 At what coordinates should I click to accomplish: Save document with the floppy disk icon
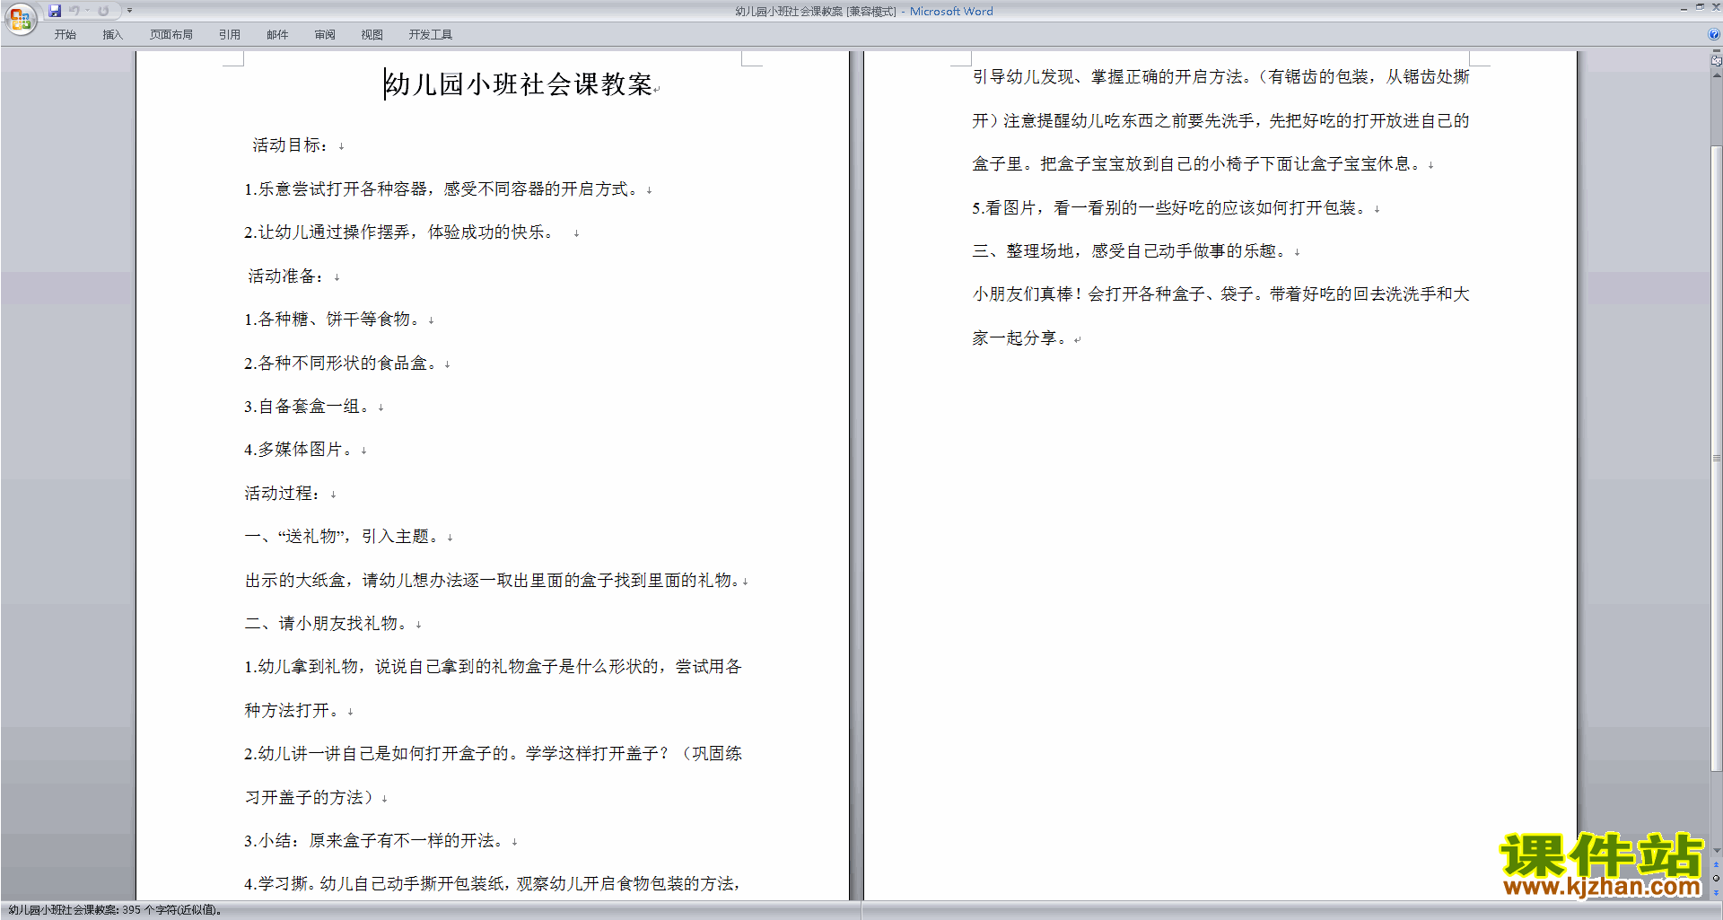[x=55, y=11]
